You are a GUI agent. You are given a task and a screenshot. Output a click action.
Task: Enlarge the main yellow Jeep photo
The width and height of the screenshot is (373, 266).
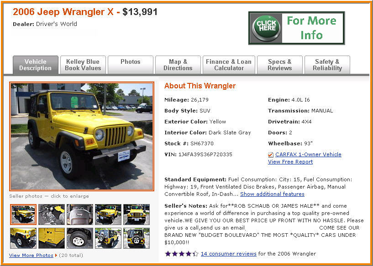82,137
